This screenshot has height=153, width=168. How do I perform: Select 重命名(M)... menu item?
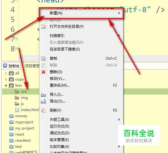point(81,85)
